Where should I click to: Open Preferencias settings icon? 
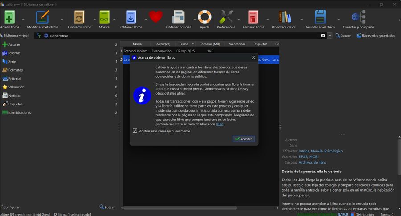click(226, 17)
